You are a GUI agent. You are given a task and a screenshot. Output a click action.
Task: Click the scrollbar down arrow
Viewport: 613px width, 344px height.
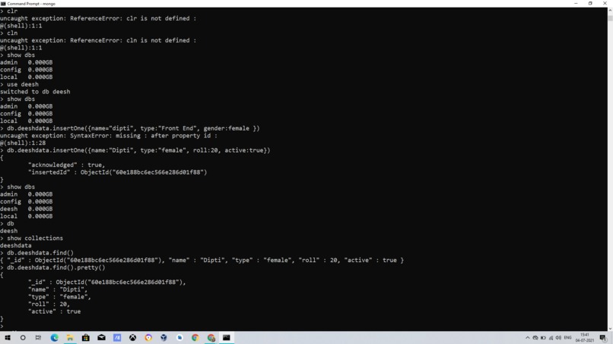(x=610, y=328)
